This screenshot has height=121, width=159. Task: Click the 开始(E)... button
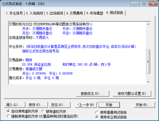(x=144, y=105)
